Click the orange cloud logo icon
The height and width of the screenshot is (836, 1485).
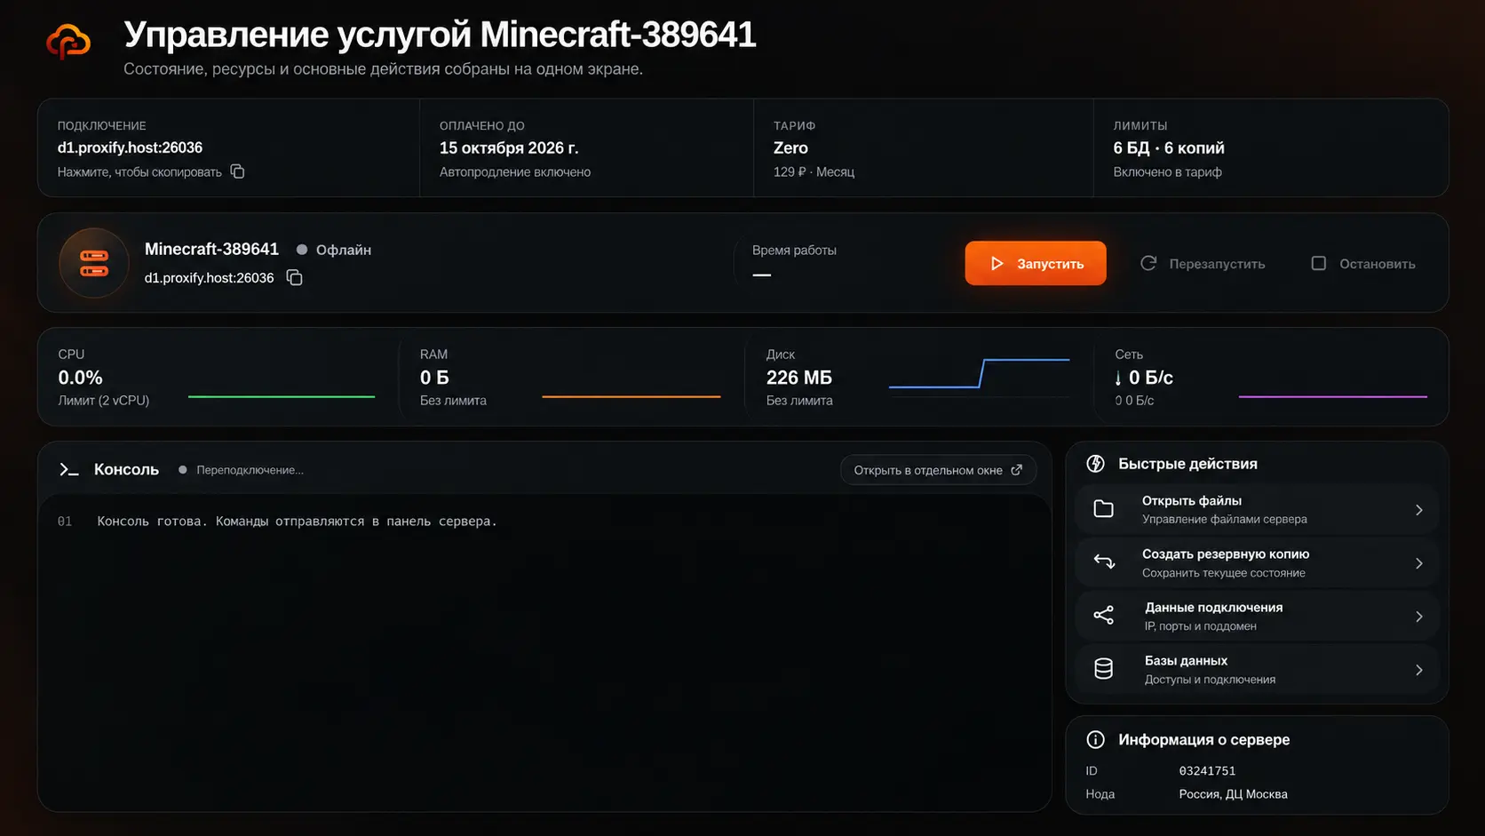(68, 42)
